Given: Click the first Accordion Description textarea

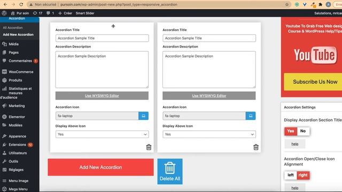Looking at the screenshot, I should tap(102, 70).
